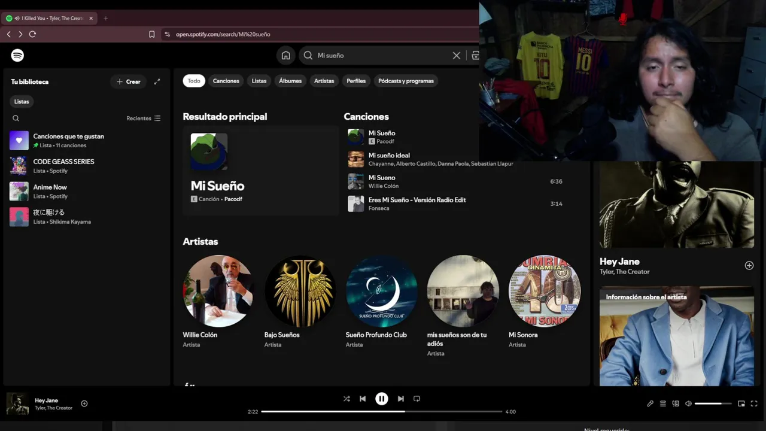
Task: Mute volume with speaker icon
Action: [688, 403]
